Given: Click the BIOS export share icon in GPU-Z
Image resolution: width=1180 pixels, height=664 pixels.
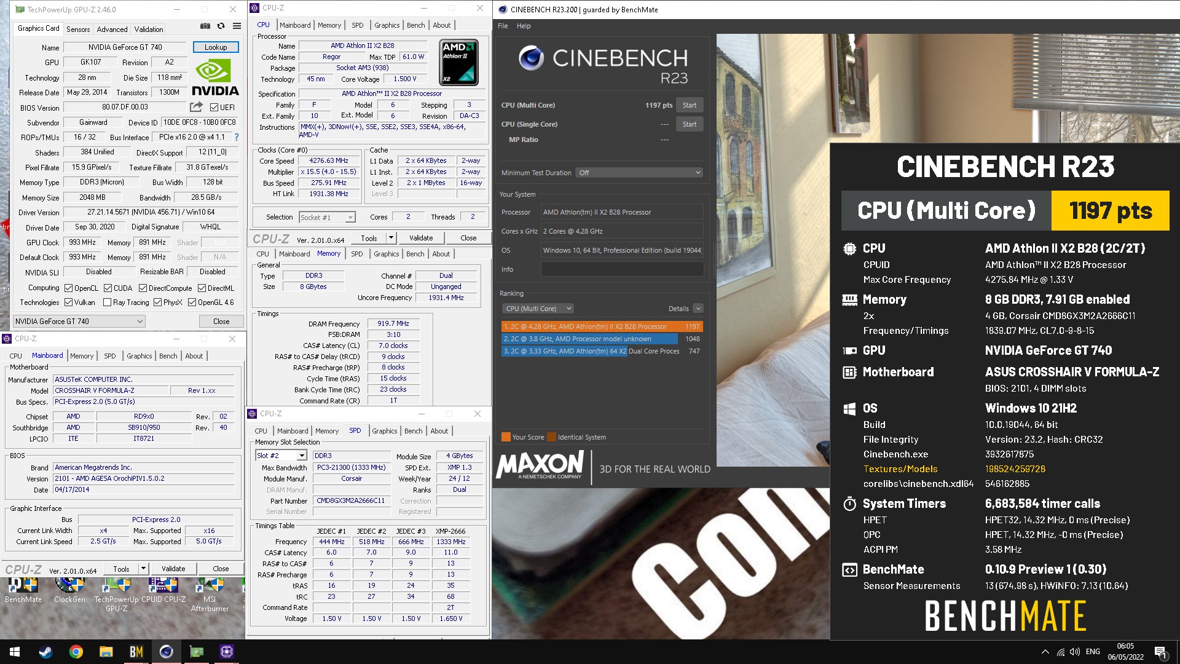Looking at the screenshot, I should click(196, 106).
